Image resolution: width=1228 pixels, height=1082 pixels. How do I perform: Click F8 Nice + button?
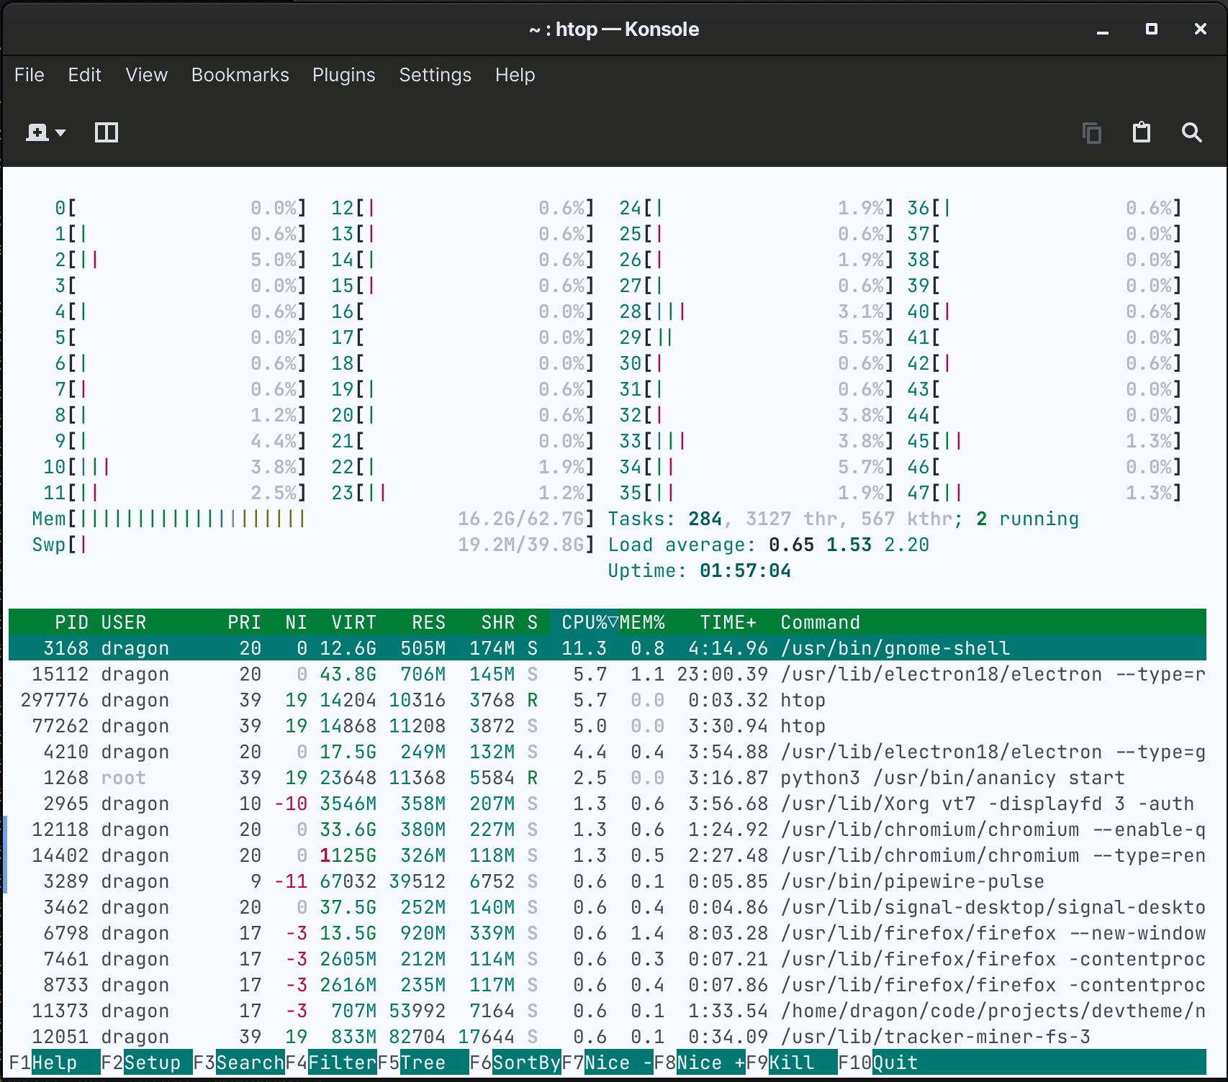(x=700, y=1063)
